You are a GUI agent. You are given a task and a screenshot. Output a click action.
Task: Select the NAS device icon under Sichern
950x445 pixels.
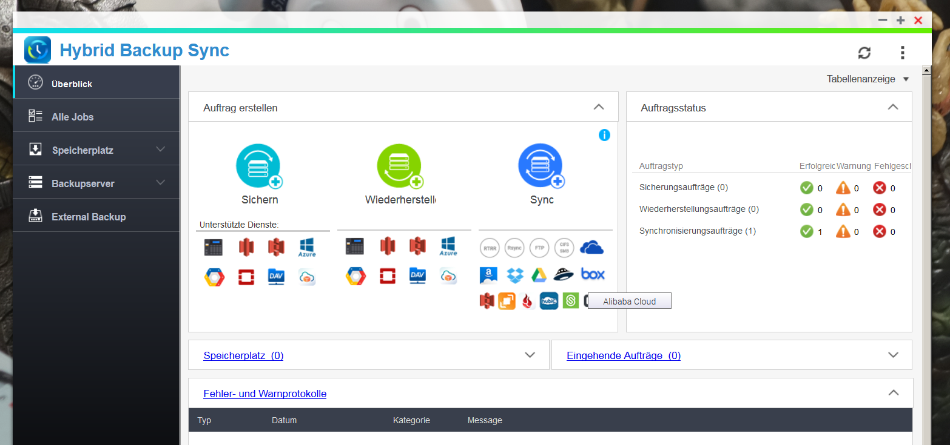coord(214,247)
